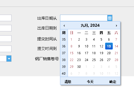Focus the left input field in the 出库日期从 row
This screenshot has height=105, width=134.
[x=6, y=18]
